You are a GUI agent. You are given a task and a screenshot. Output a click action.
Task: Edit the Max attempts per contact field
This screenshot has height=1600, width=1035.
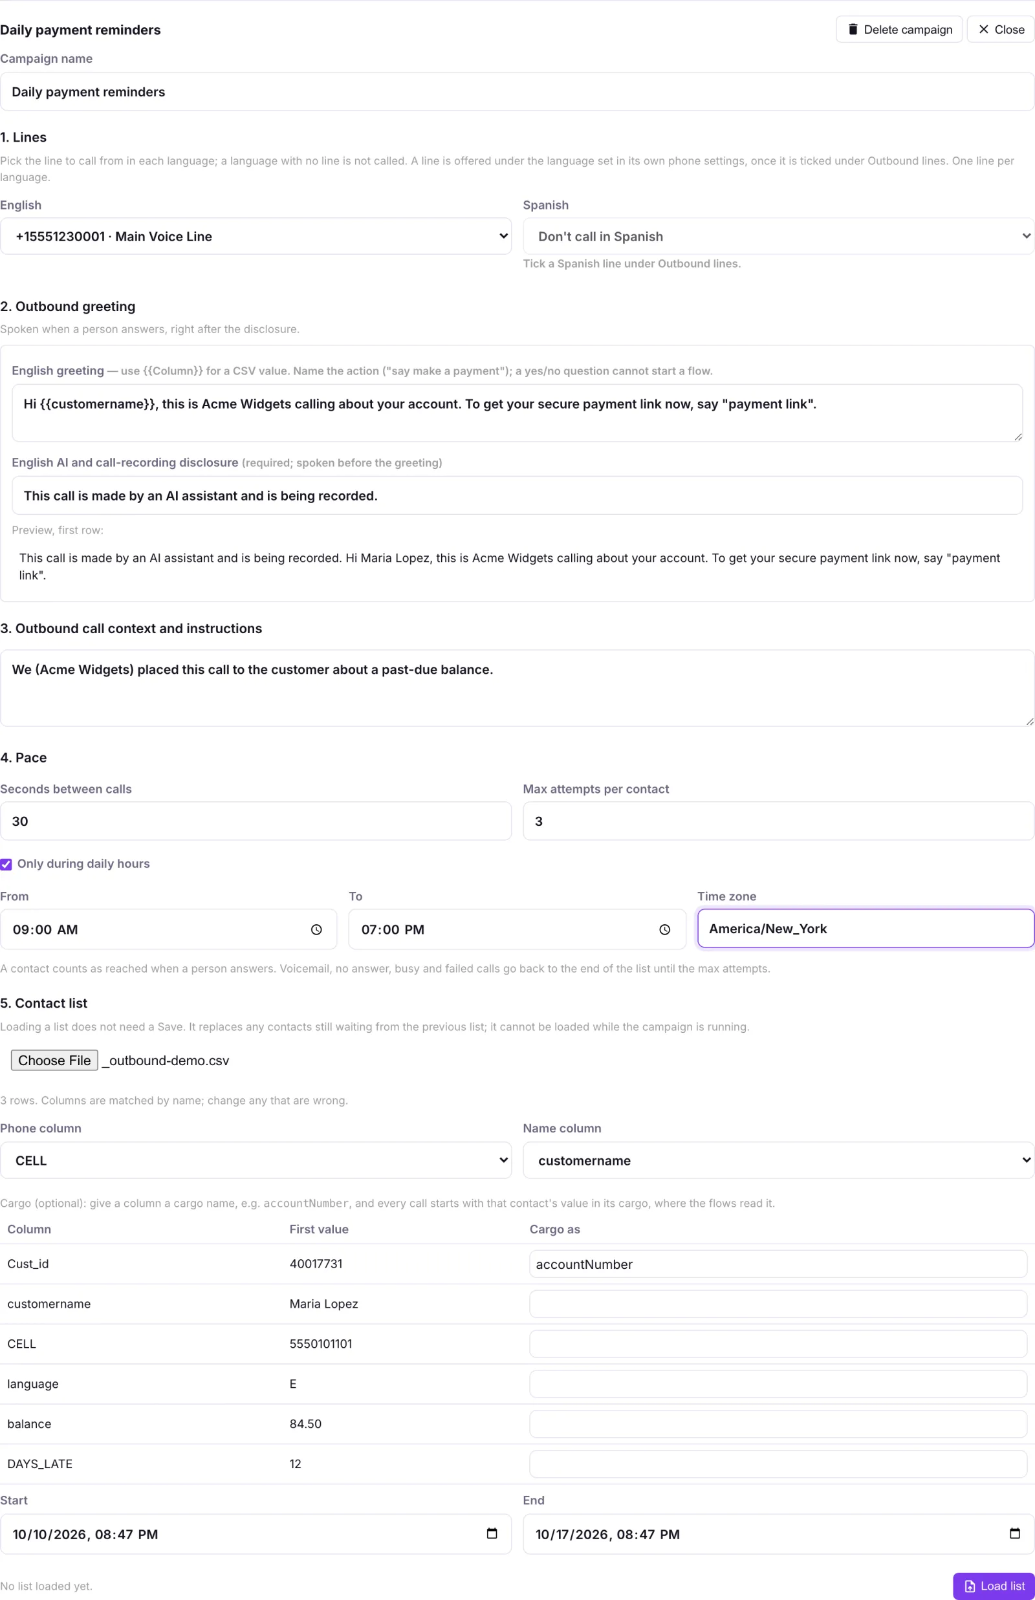pyautogui.click(x=779, y=821)
